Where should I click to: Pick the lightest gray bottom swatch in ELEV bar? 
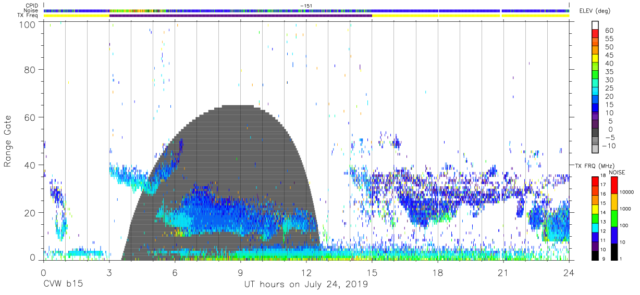[596, 150]
